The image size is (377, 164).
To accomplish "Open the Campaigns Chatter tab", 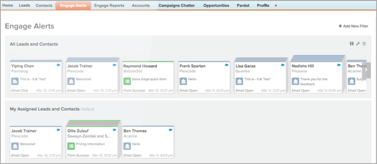I will [x=176, y=6].
